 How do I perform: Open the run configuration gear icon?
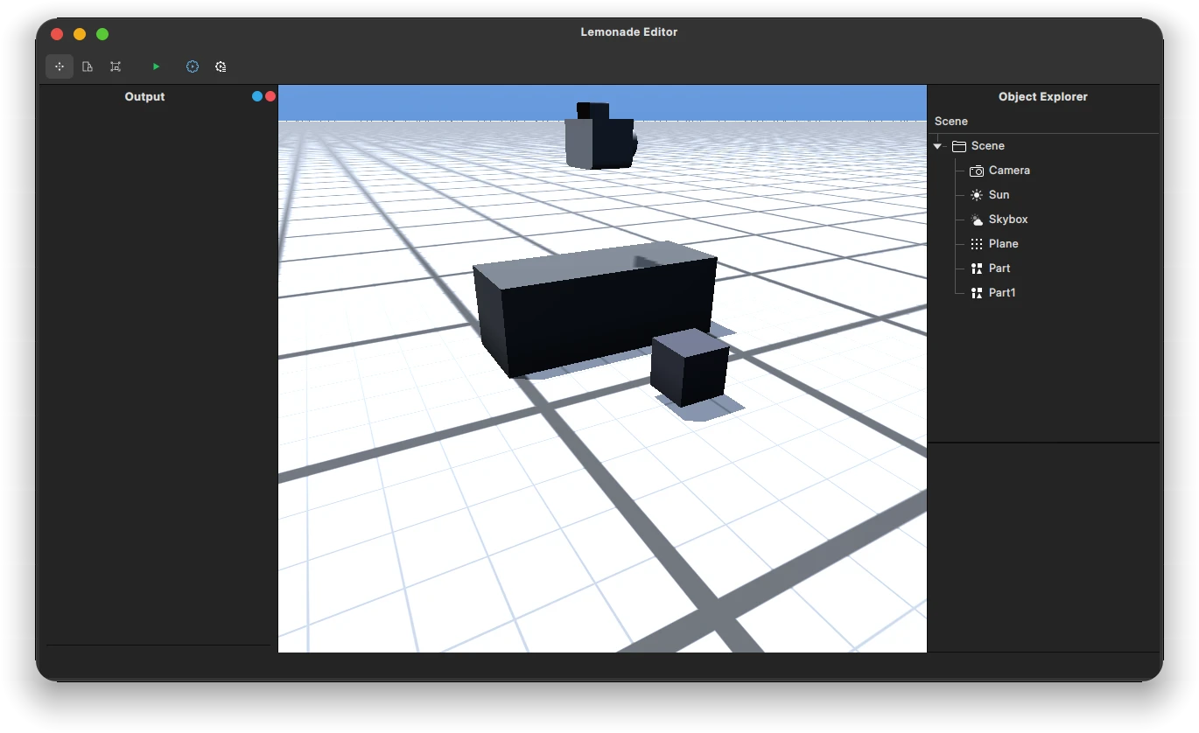(x=192, y=66)
